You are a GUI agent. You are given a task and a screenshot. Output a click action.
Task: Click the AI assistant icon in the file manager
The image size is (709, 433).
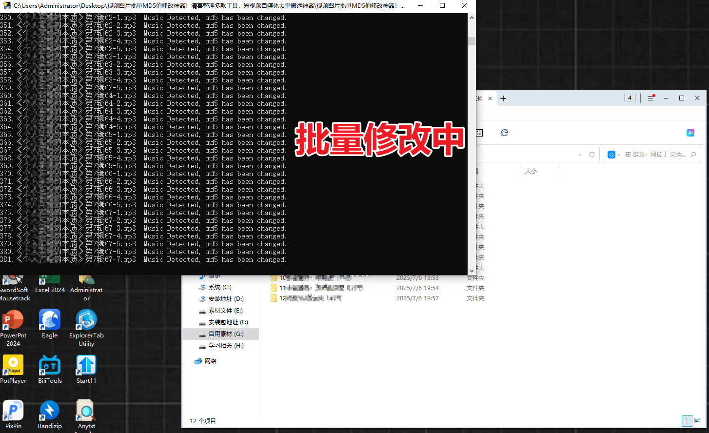[690, 132]
